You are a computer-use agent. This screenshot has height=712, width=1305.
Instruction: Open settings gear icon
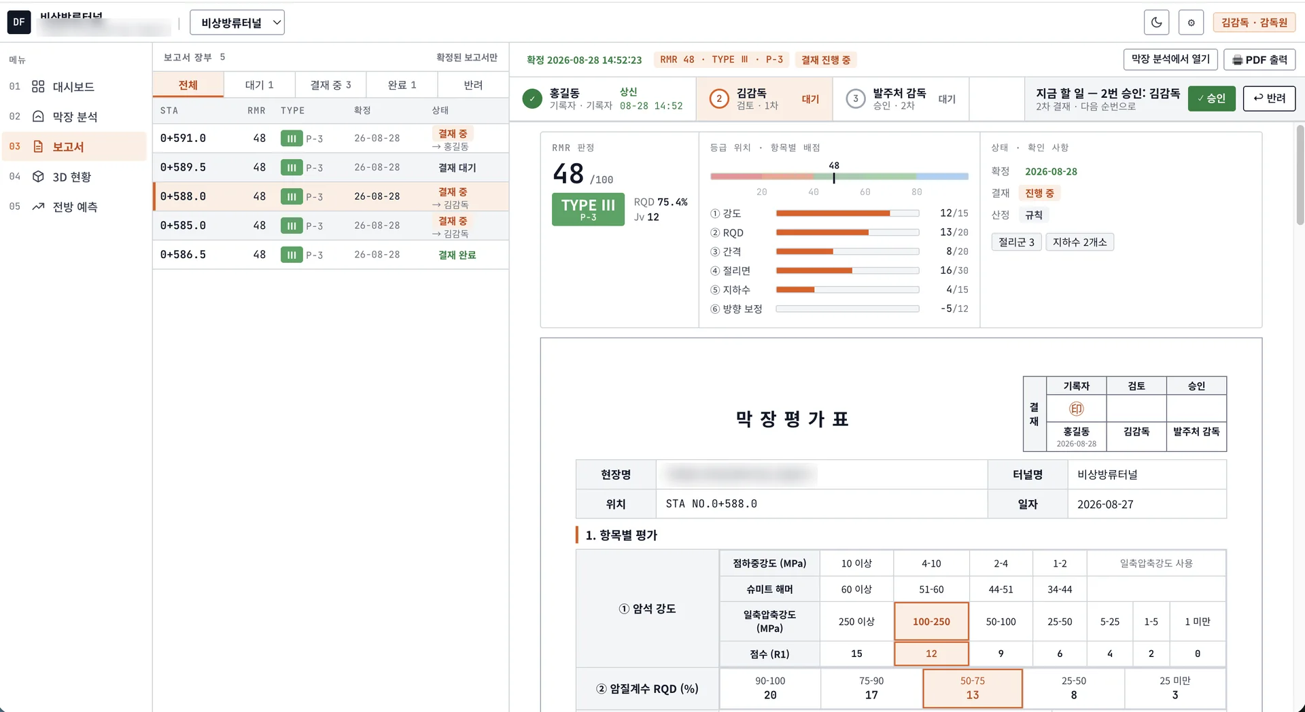coord(1191,22)
